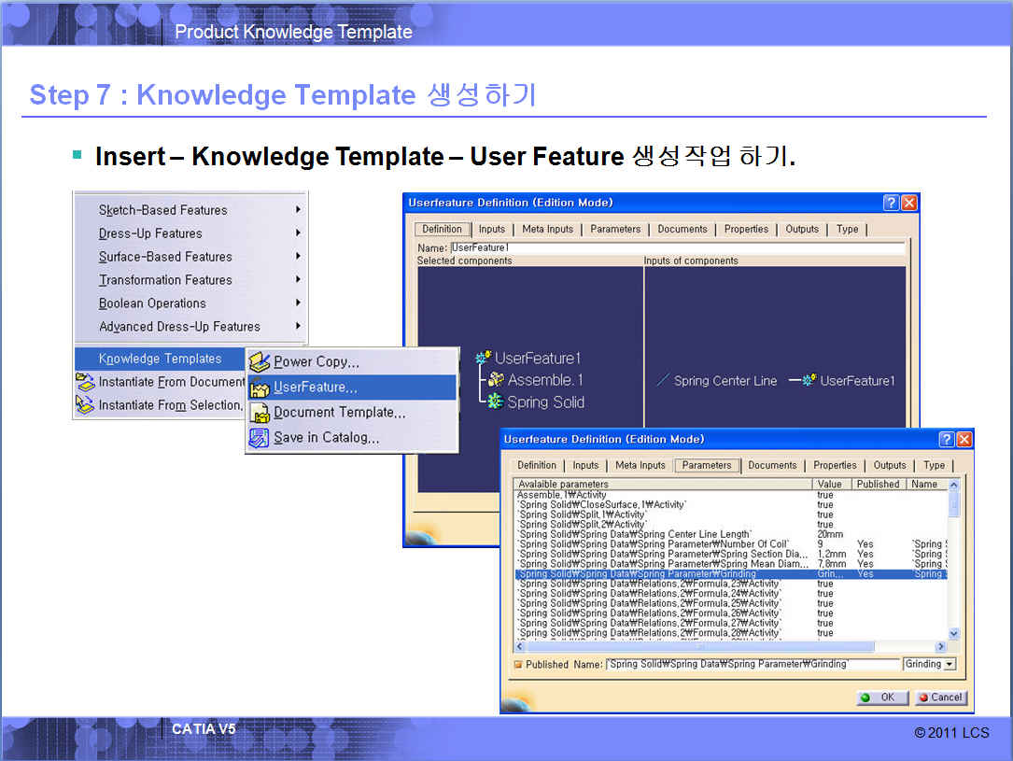The width and height of the screenshot is (1013, 761).
Task: Open the Knowledge Templates menu item
Action: 160,359
